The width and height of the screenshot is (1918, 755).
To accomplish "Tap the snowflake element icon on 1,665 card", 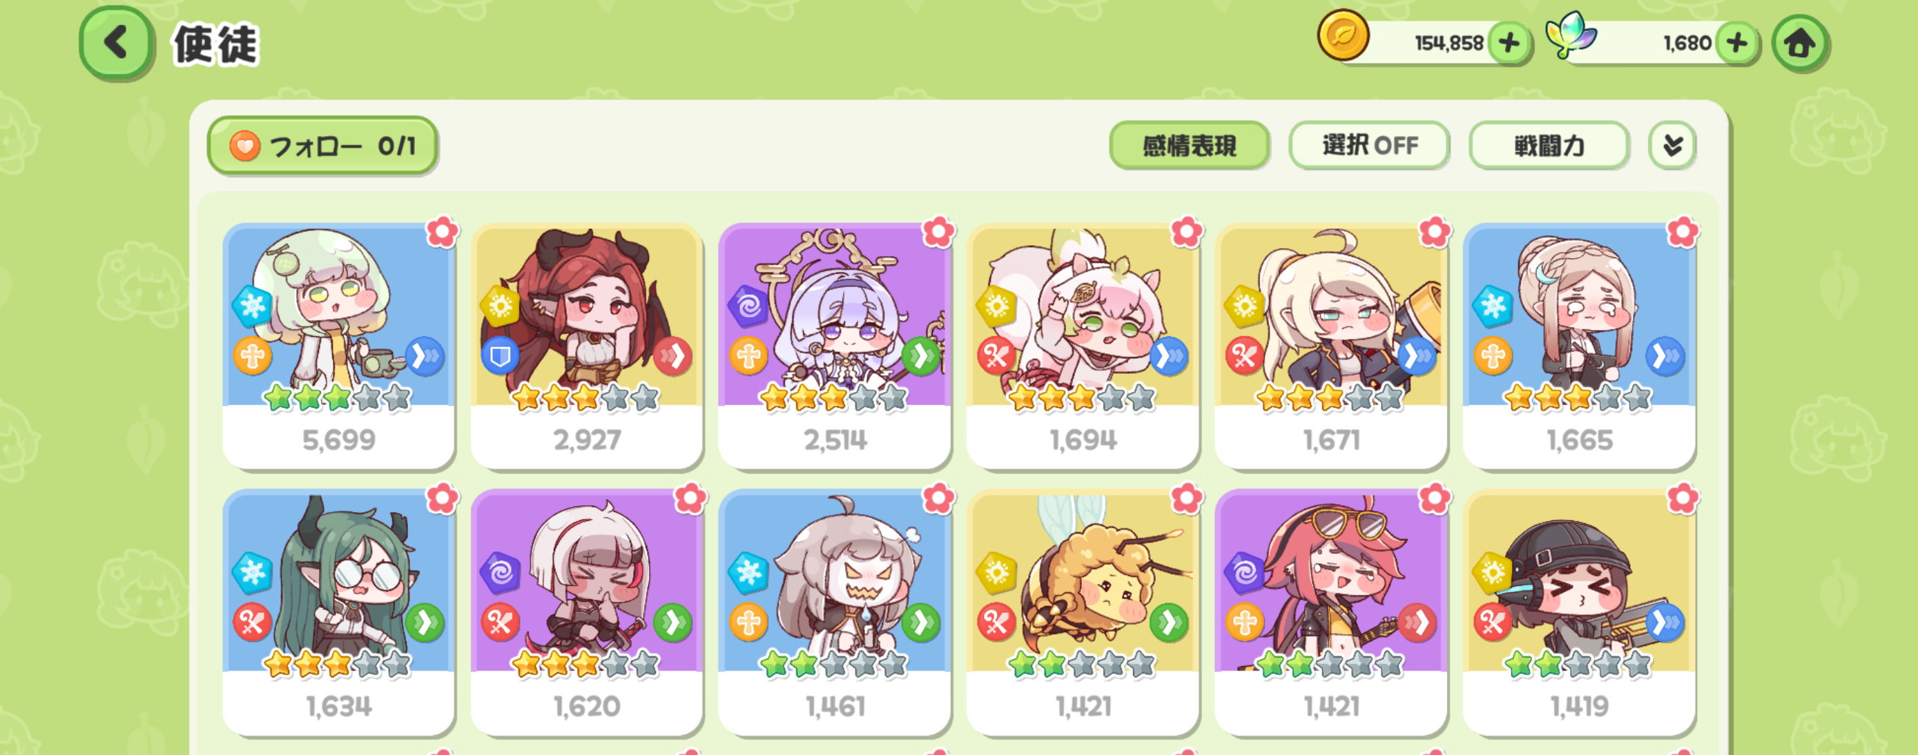I will [x=1493, y=305].
